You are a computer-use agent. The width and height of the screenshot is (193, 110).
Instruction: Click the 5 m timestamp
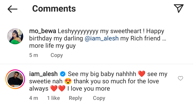(x=34, y=55)
